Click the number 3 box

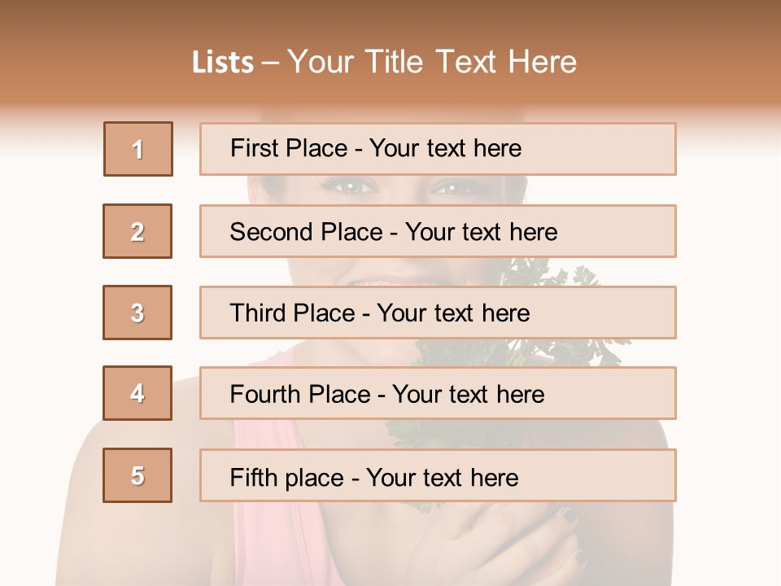[x=137, y=313]
